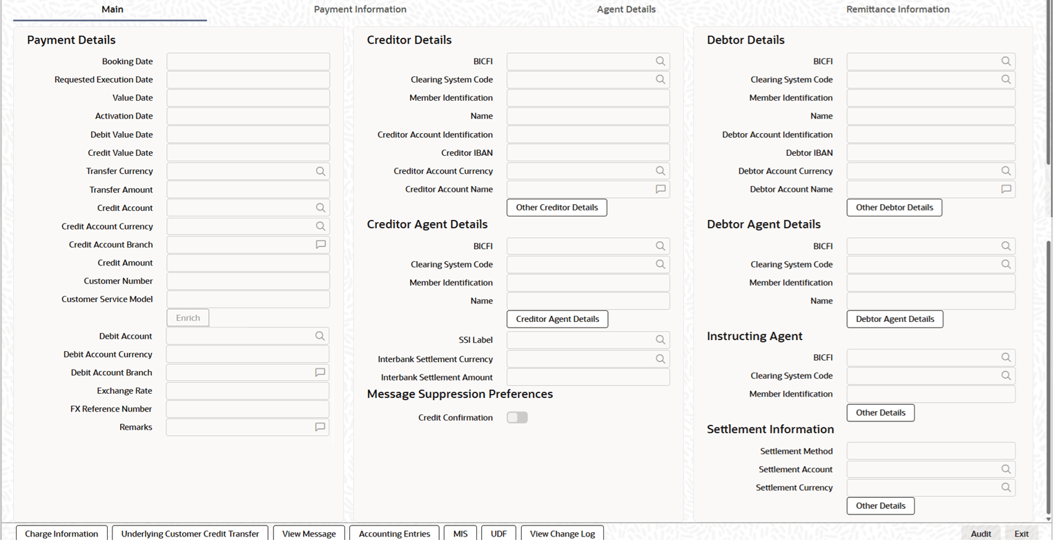This screenshot has height=542, width=1054.
Task: Open Accounting Entries
Action: click(394, 534)
